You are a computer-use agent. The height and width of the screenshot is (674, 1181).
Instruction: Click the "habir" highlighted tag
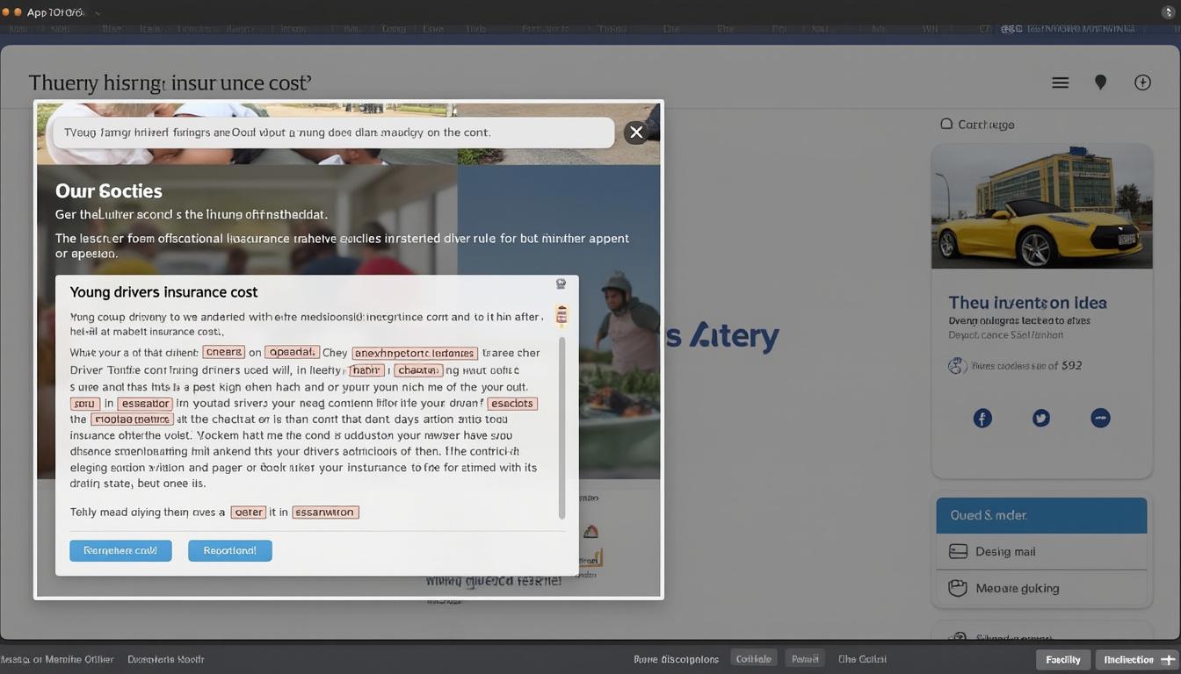tap(366, 369)
